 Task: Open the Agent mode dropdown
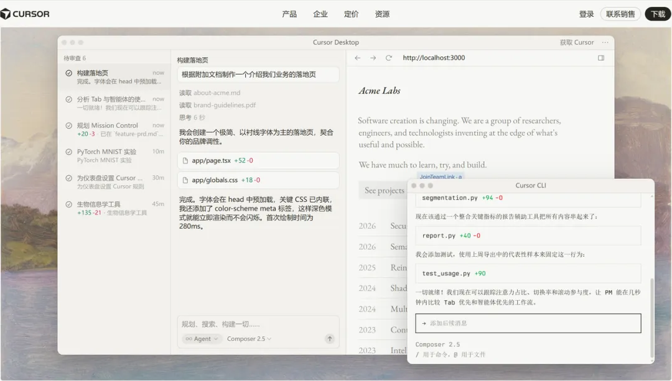pyautogui.click(x=202, y=339)
